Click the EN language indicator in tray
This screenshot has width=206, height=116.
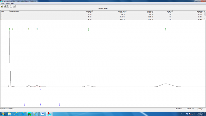coord(182,114)
